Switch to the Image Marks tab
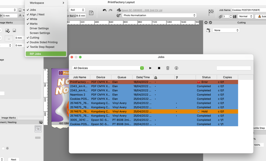This screenshot has width=266, height=161. click(x=9, y=118)
